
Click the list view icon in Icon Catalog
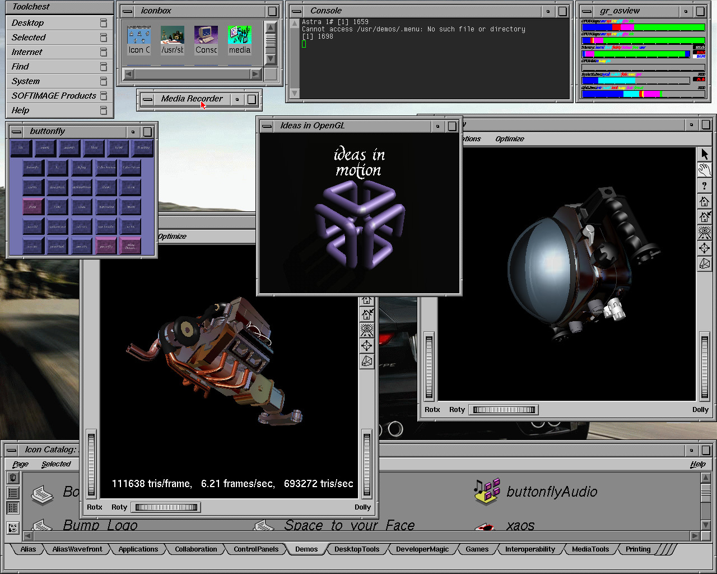(13, 493)
